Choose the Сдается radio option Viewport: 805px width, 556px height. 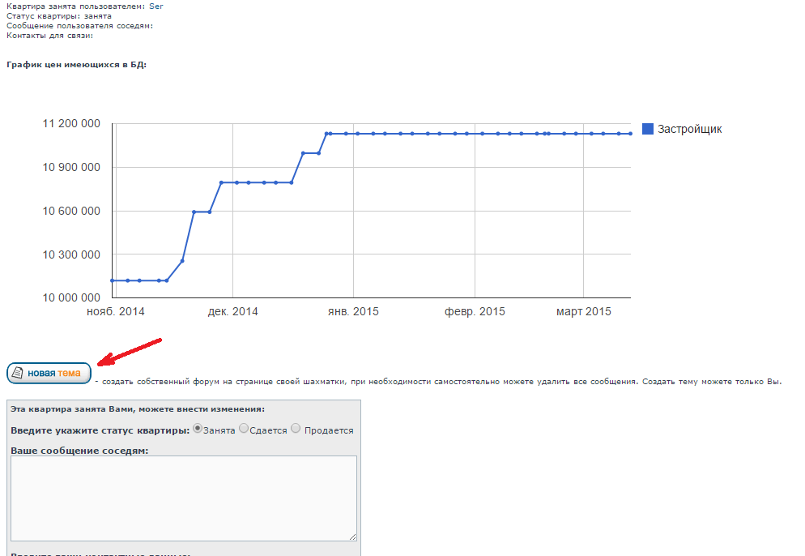(244, 429)
